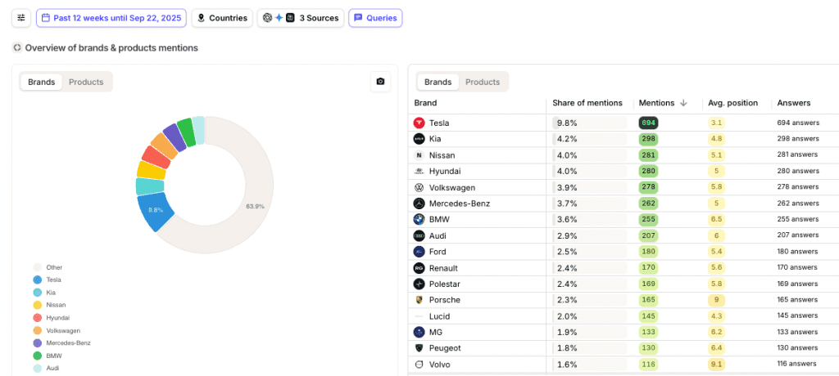Click Porsche's 165 answers link
Viewport: 839px width, 376px height.
click(798, 300)
